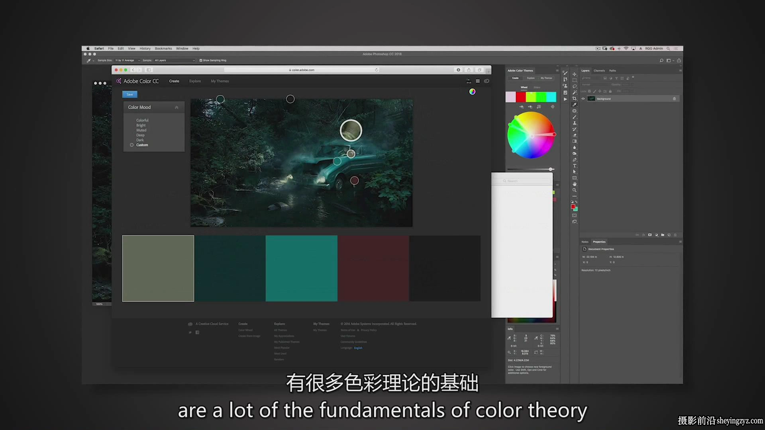Click the Creative Cloud icon in Adobe Color header
765x430 pixels.
(x=486, y=81)
